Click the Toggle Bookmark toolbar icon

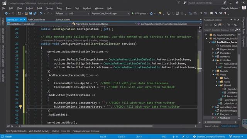click(211, 14)
